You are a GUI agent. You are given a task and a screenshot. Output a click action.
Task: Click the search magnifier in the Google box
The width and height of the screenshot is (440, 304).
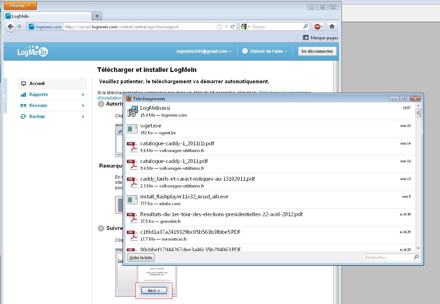(x=306, y=27)
